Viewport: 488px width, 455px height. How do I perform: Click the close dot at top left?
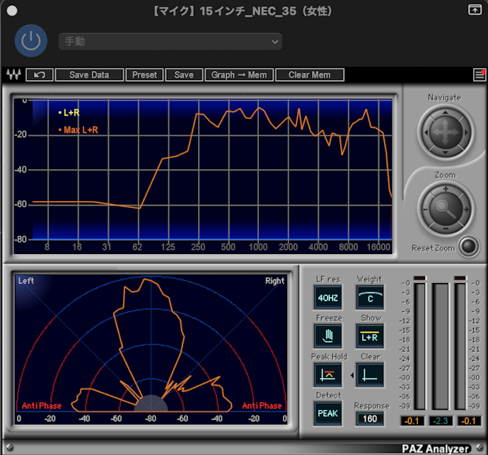coord(12,11)
